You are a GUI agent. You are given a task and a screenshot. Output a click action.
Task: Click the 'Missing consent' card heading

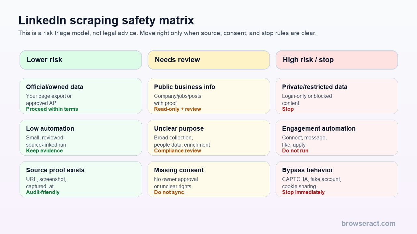(x=179, y=170)
